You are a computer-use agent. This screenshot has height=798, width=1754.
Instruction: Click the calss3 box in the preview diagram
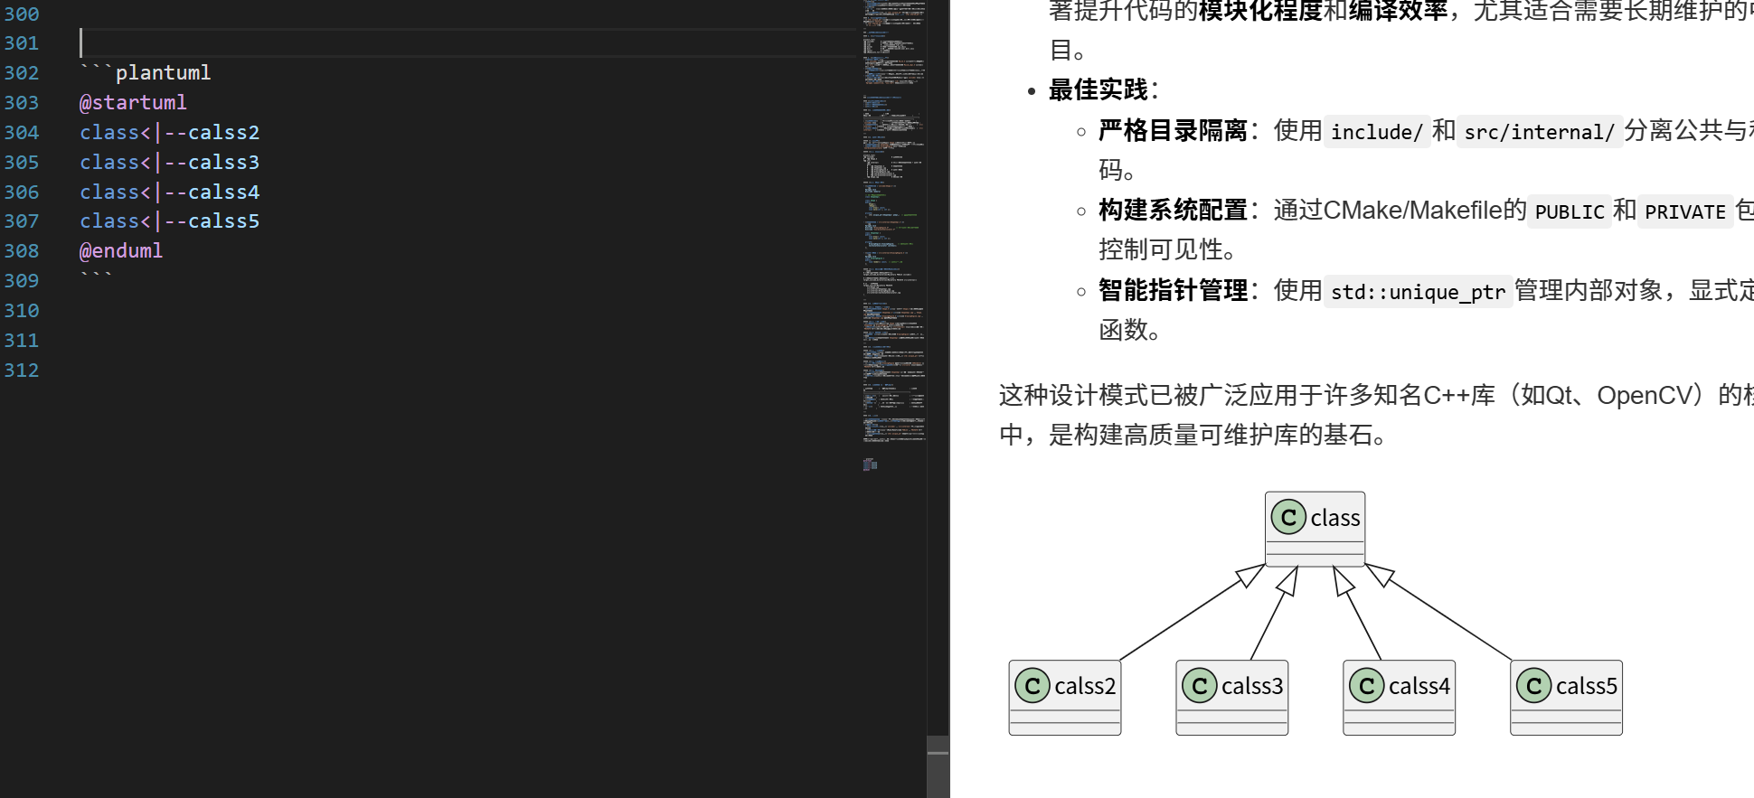pos(1232,697)
